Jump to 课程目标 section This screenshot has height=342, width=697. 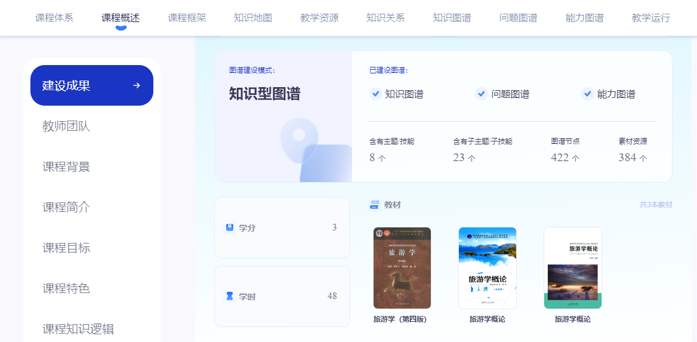point(66,248)
